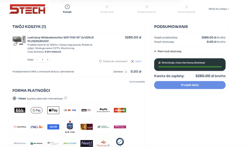
Task: Choose ING bank payment tile
Action: pyautogui.click(x=37, y=127)
